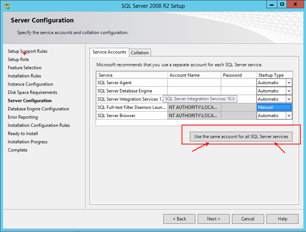
Task: Click NT AUTHORITY account for SQL Server Browser
Action: tap(194, 116)
